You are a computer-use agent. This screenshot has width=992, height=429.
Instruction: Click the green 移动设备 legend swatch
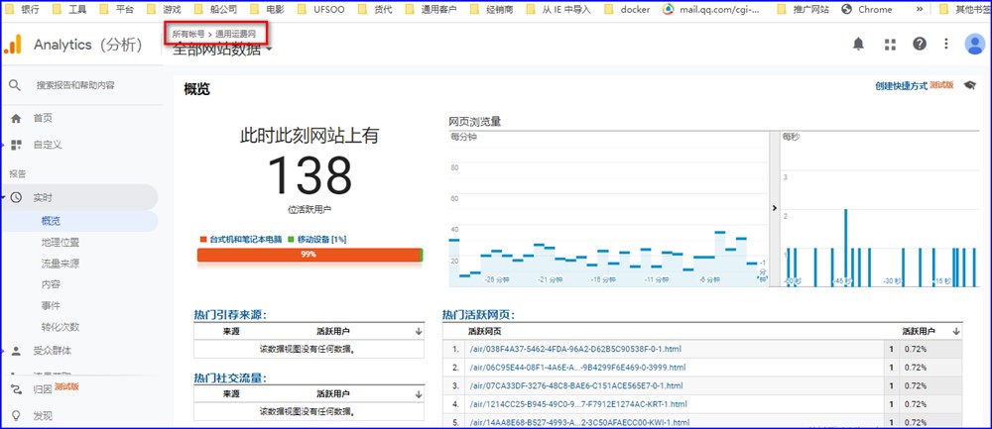pyautogui.click(x=291, y=240)
